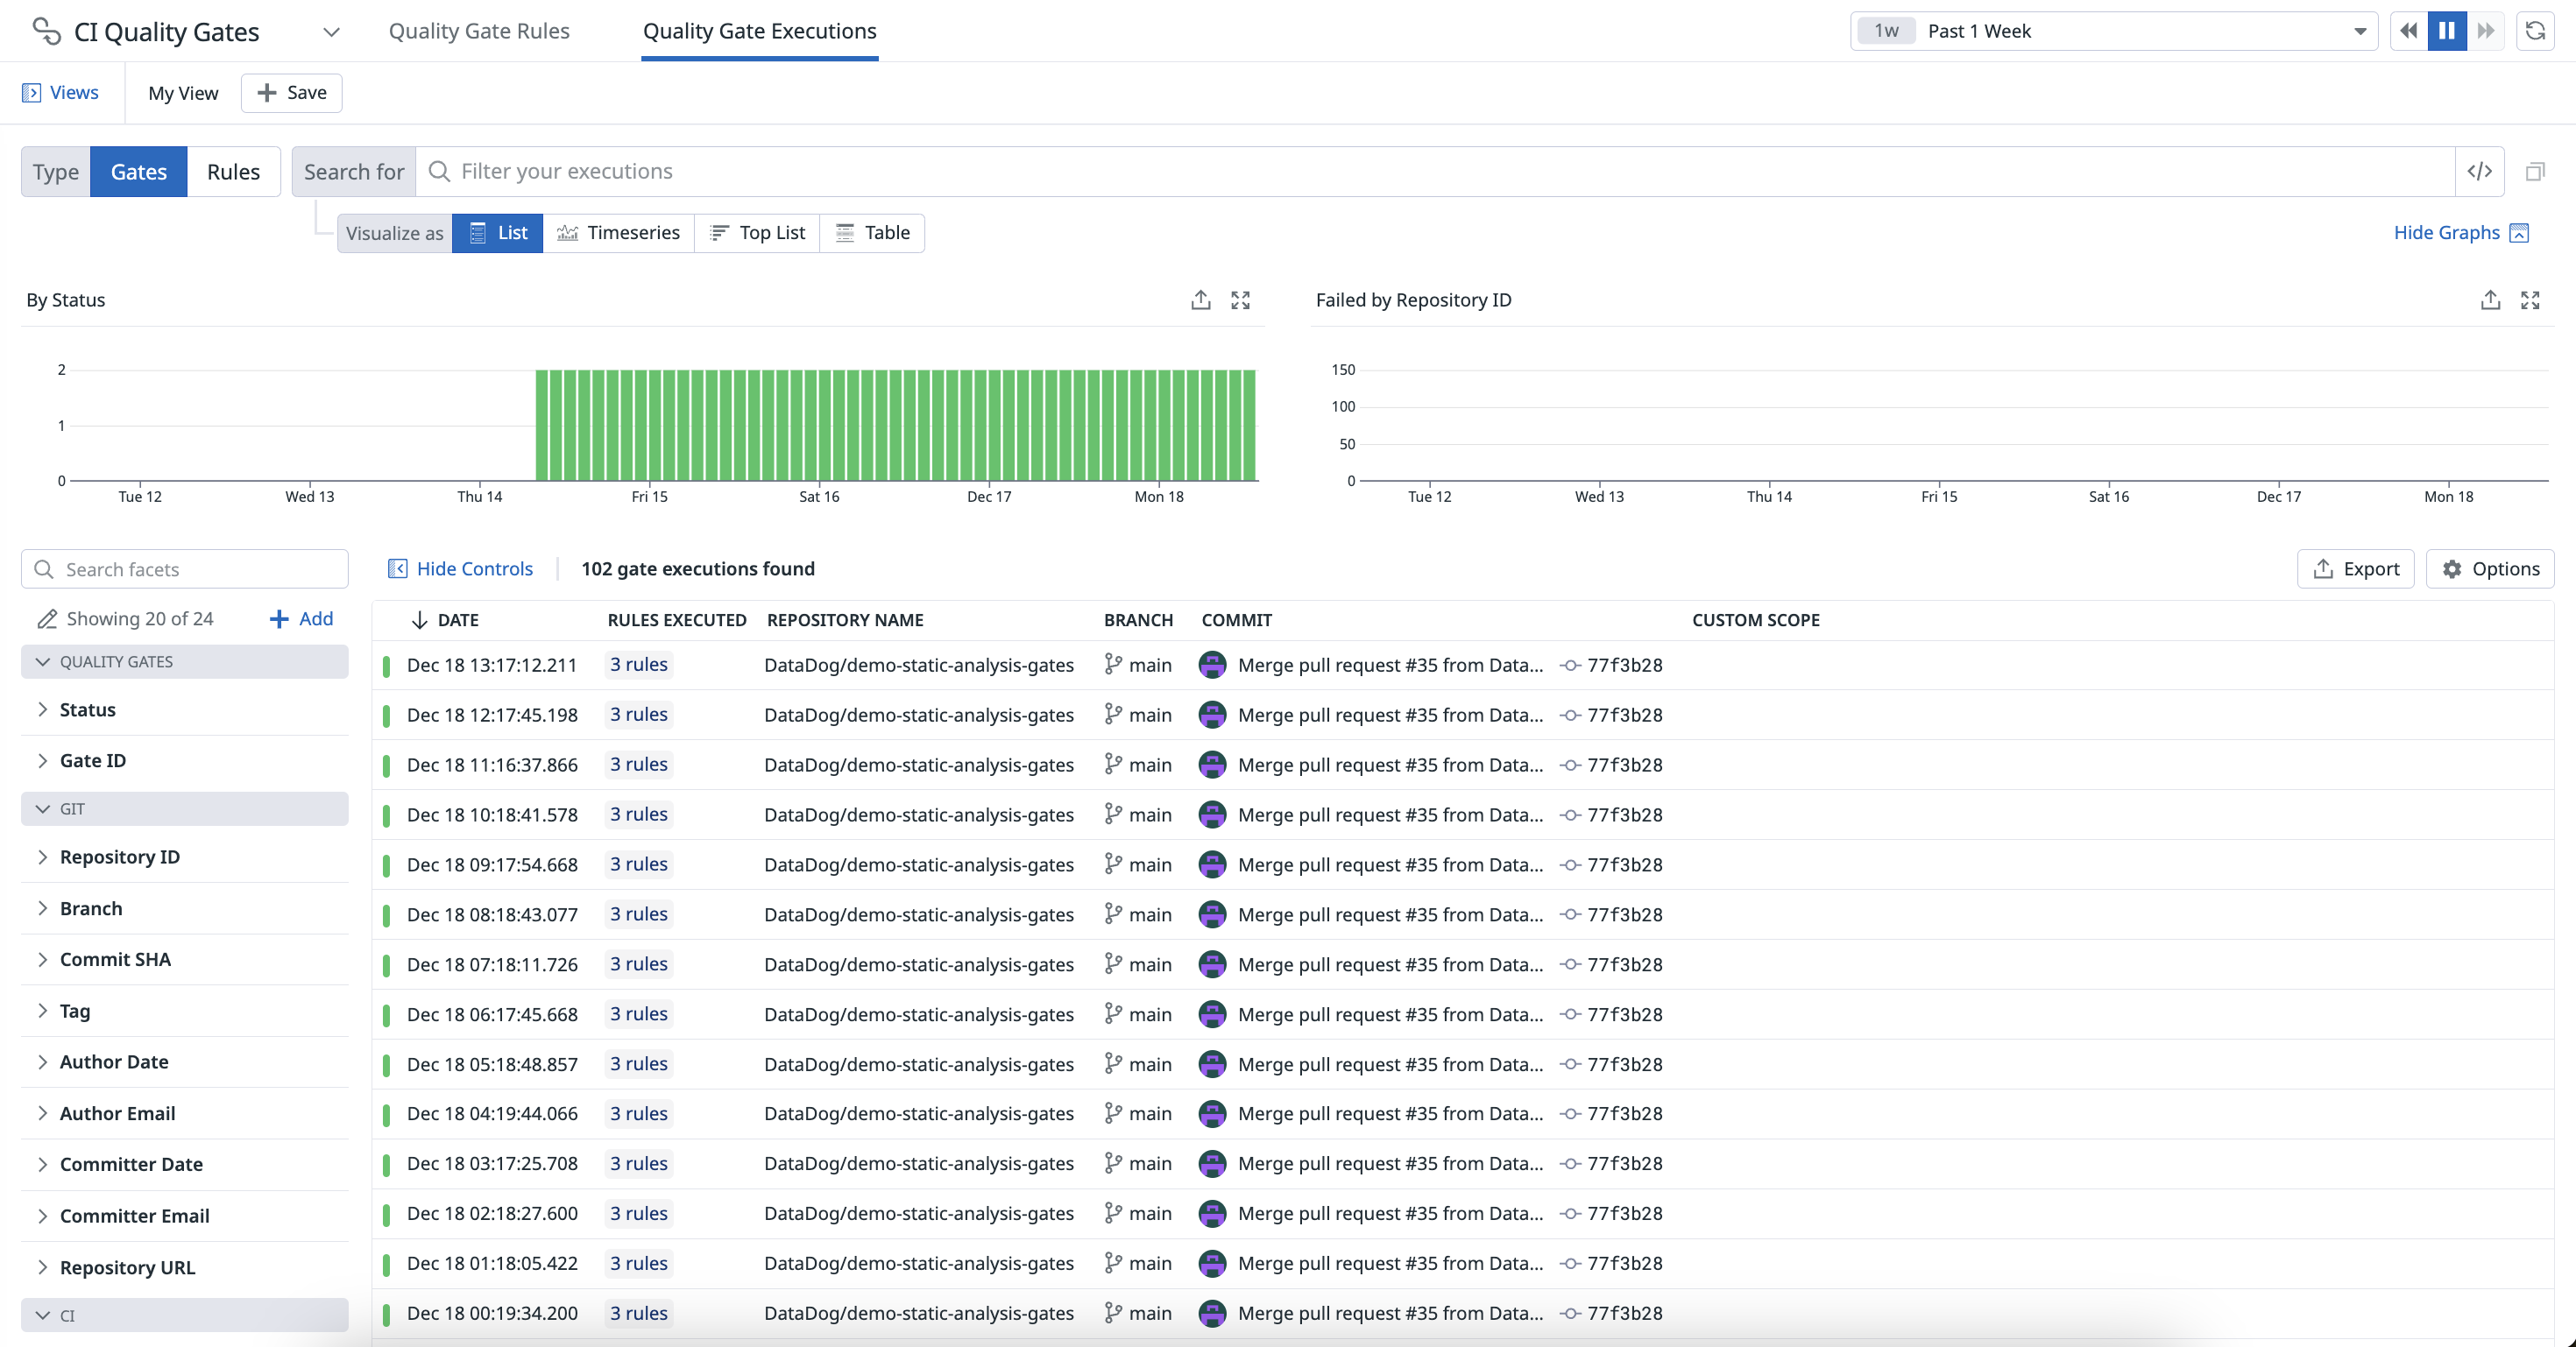The image size is (2576, 1347).
Task: Expand Failed by Repository ID graph fullscreen
Action: (x=2530, y=300)
